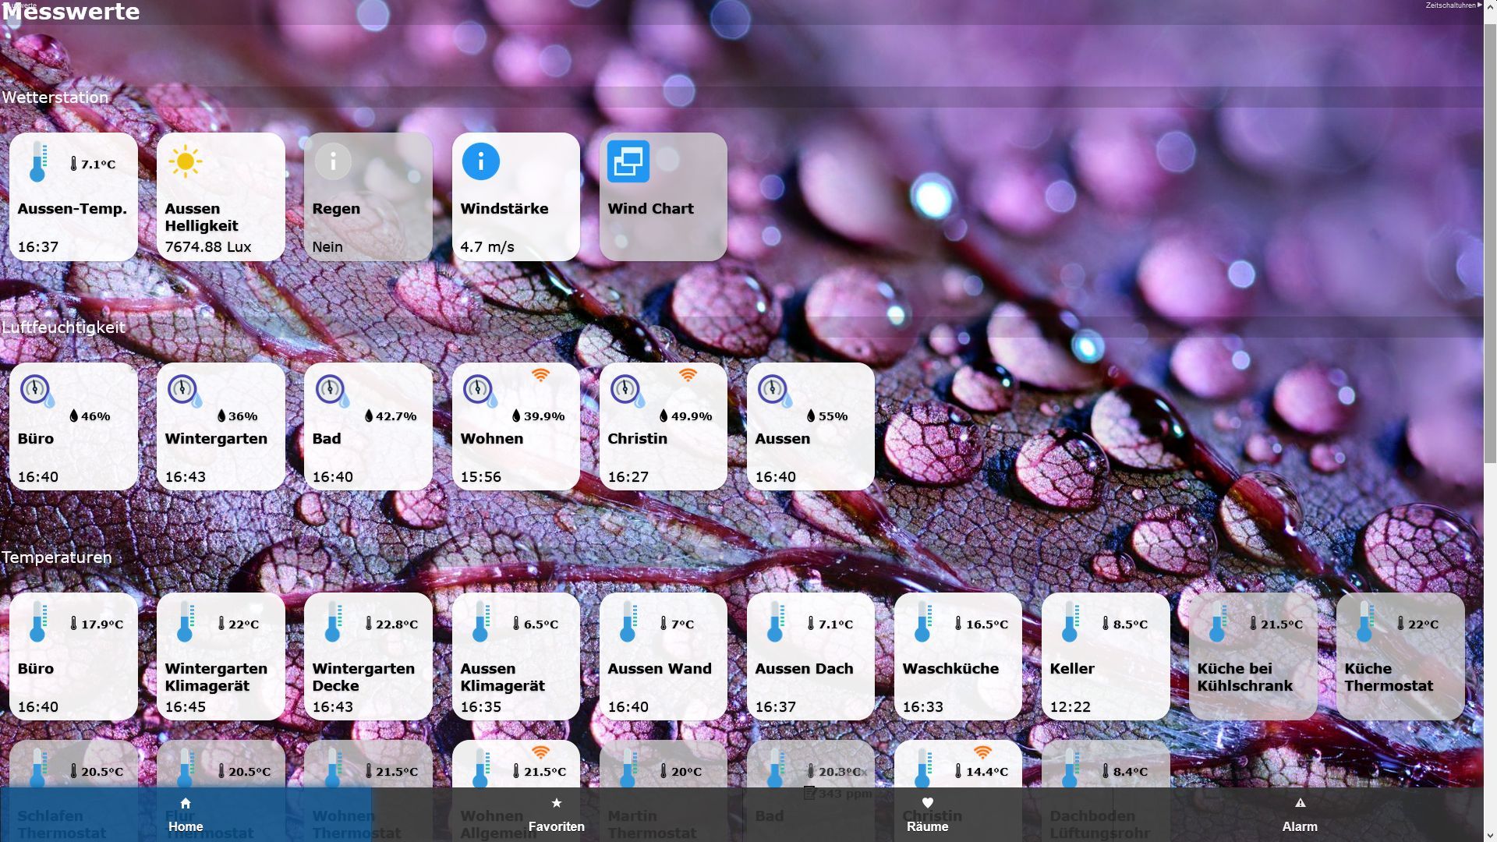The width and height of the screenshot is (1497, 842).
Task: Expand the Luftfeuchtigkeit section
Action: click(64, 327)
